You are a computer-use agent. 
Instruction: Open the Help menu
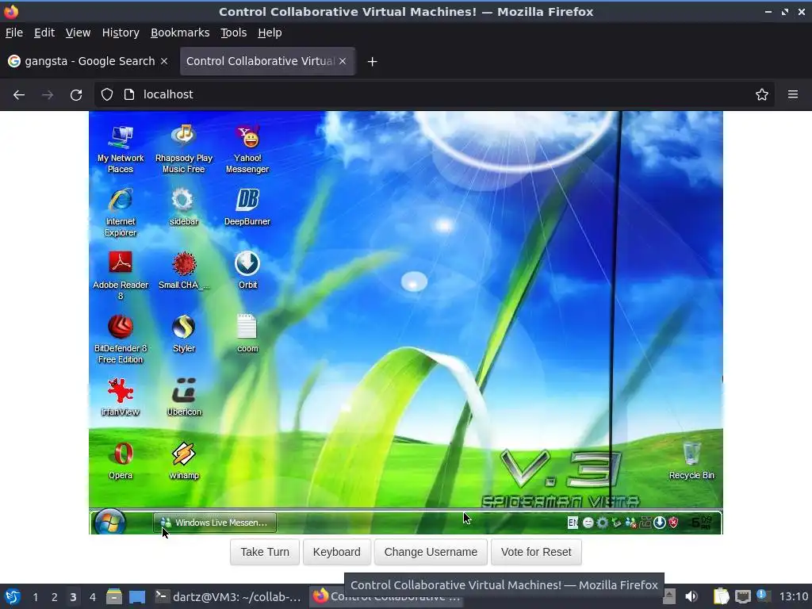point(270,33)
